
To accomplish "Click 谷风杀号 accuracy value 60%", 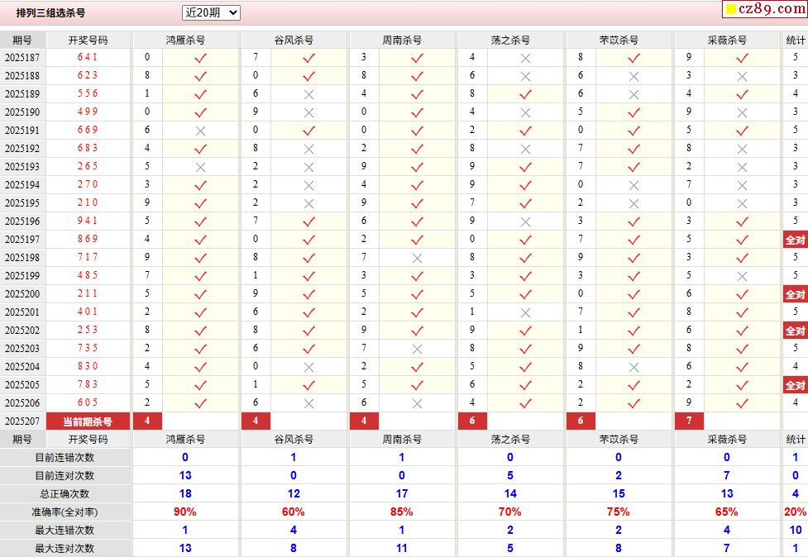I will tap(294, 512).
